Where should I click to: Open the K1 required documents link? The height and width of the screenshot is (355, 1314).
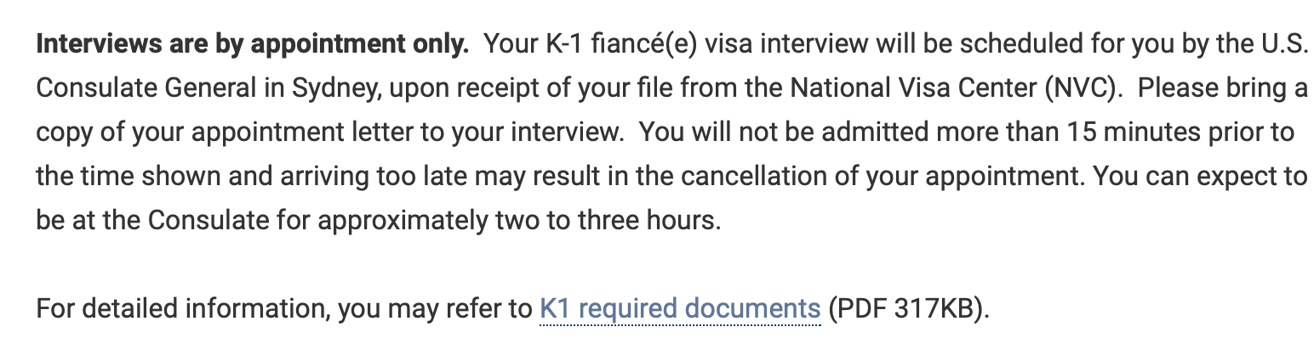[x=680, y=307]
